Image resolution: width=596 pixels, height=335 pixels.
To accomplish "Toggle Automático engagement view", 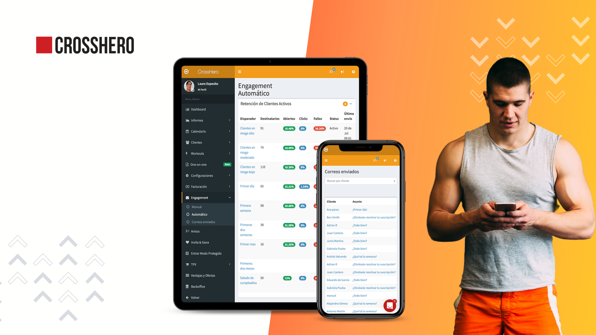I will pos(201,214).
